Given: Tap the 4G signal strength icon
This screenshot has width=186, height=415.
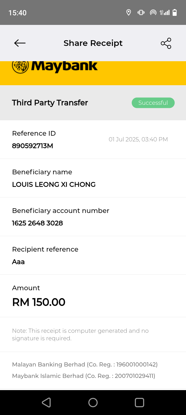Looking at the screenshot, I should click(165, 12).
